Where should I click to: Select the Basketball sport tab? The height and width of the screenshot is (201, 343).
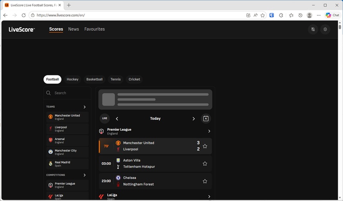tap(94, 79)
